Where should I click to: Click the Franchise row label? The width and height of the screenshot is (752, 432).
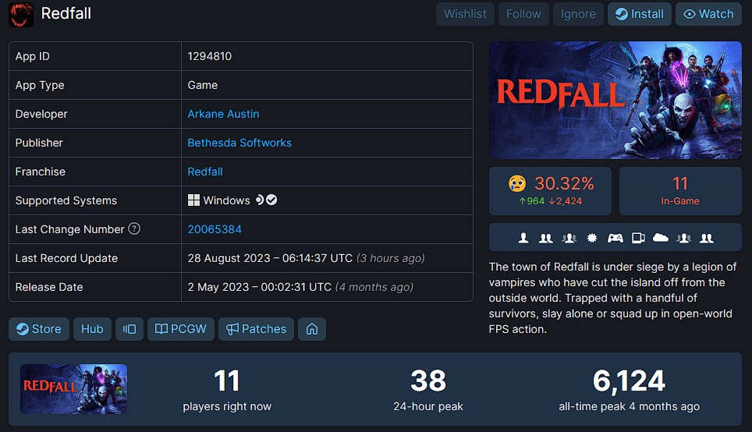click(x=41, y=172)
